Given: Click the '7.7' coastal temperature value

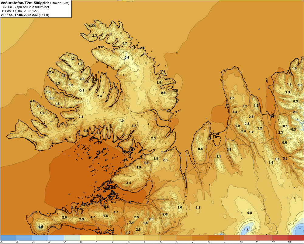Looking at the screenshot, I should (227, 107).
